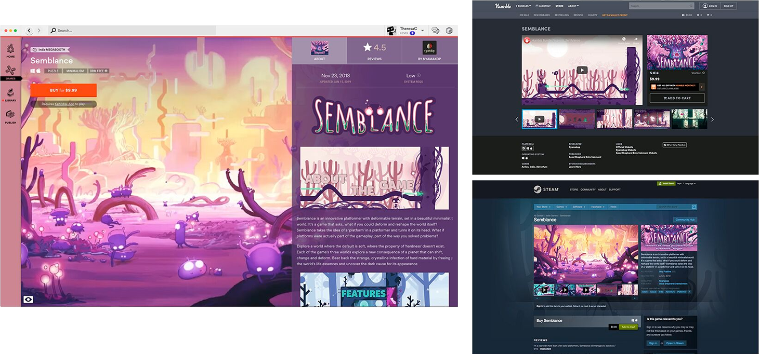Open the Kartridge App link

[66, 104]
